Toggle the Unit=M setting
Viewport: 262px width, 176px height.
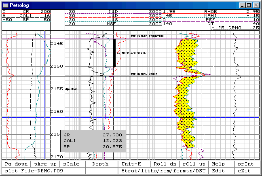(131, 164)
